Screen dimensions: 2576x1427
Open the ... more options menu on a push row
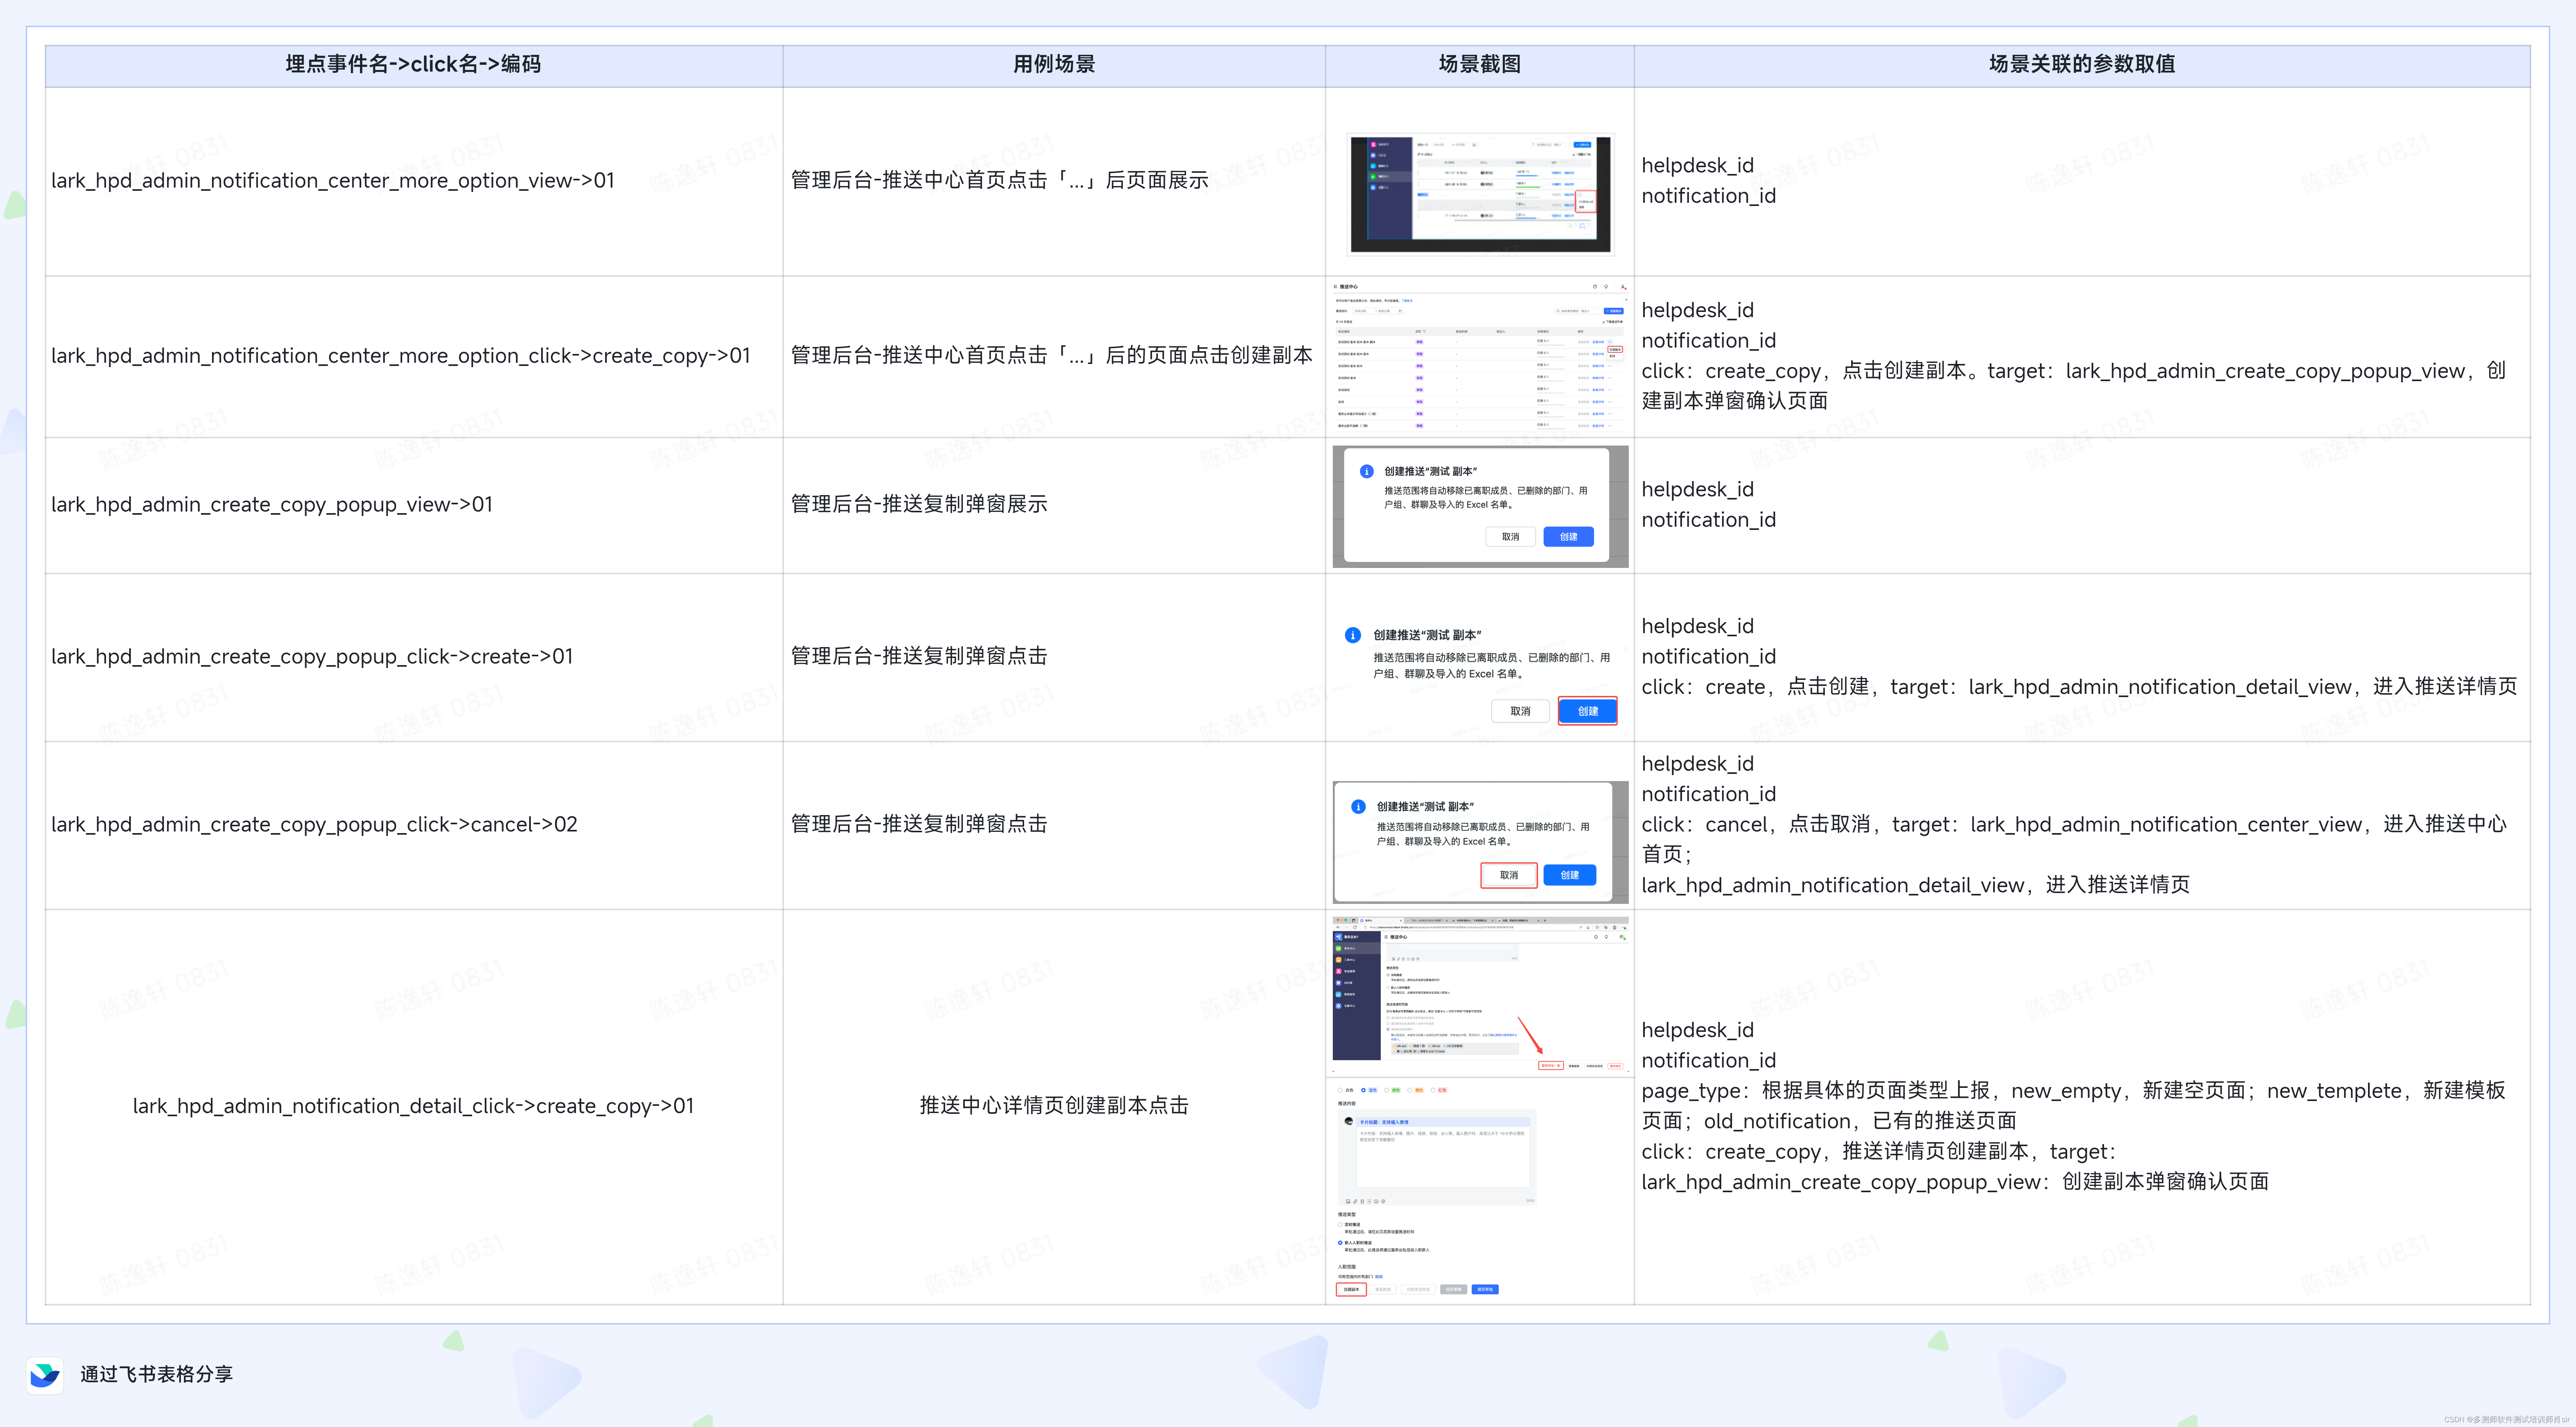click(1610, 342)
